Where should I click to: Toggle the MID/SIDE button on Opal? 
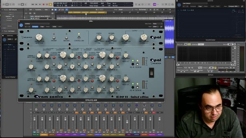[x=66, y=38]
